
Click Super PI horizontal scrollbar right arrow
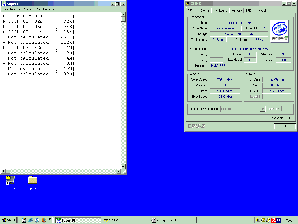[x=119, y=171]
